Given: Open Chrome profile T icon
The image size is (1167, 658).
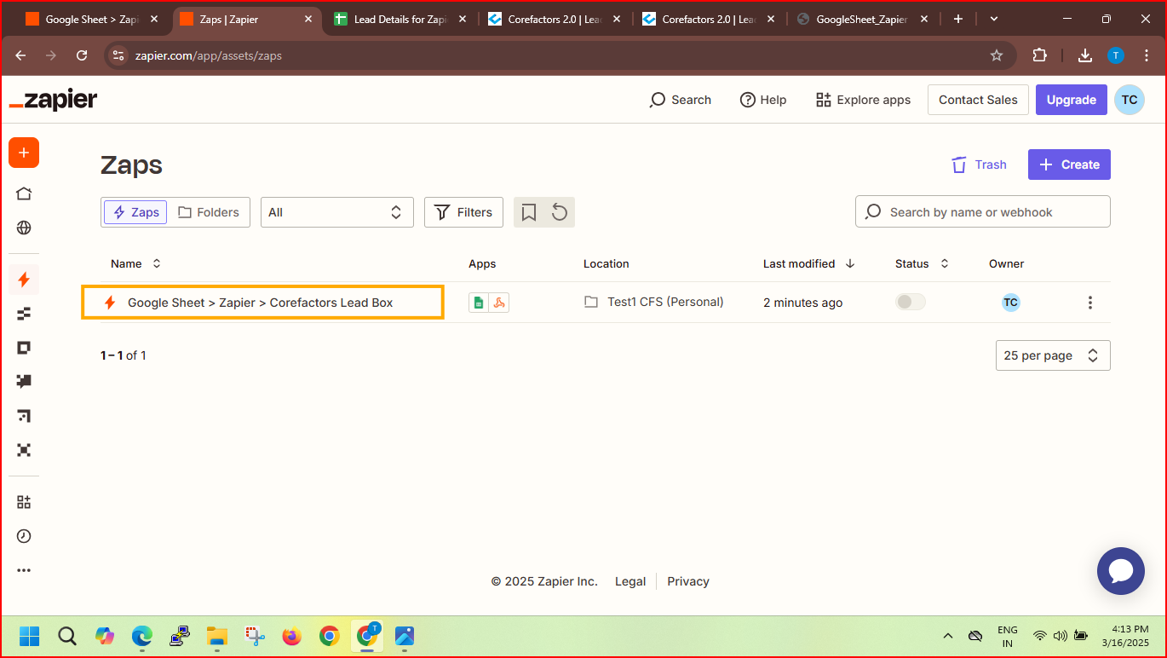Looking at the screenshot, I should pyautogui.click(x=1116, y=55).
